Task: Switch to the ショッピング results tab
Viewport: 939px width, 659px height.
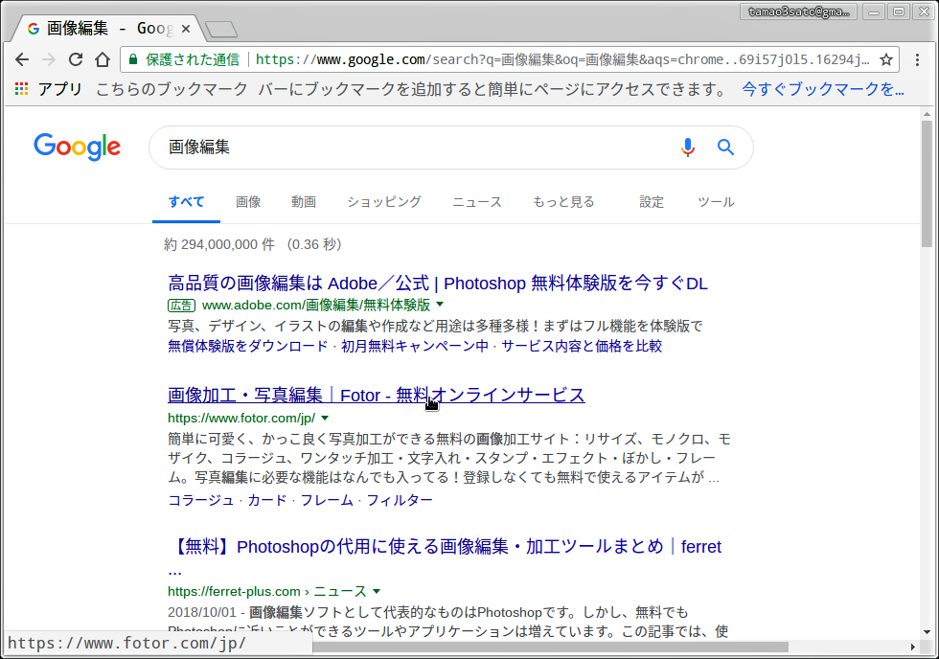Action: (384, 202)
